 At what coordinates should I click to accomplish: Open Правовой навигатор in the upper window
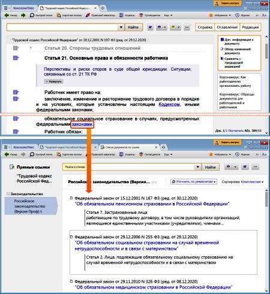point(100,15)
